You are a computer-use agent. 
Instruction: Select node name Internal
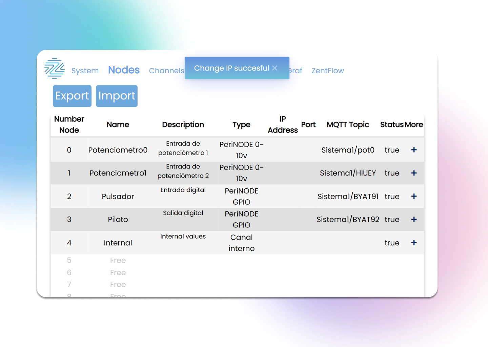tap(118, 243)
